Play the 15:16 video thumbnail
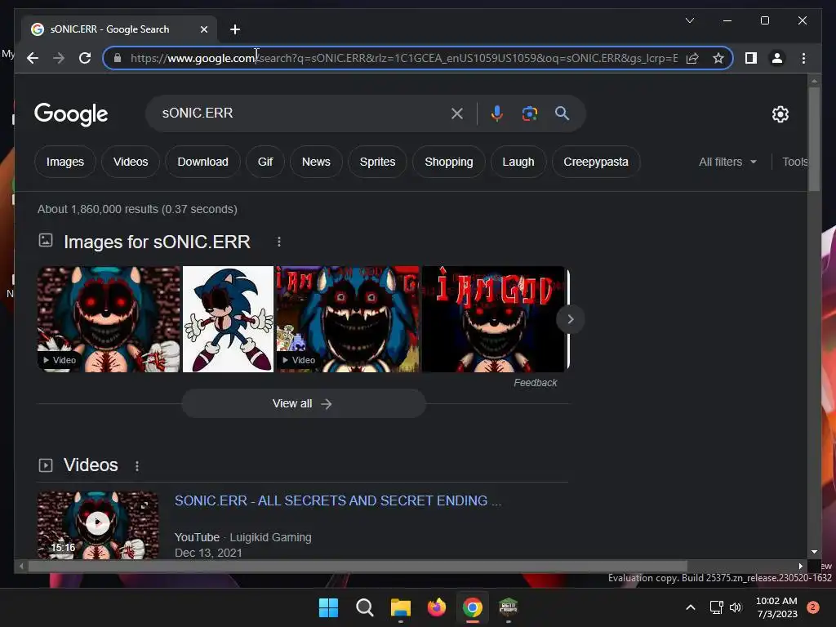 click(x=98, y=525)
